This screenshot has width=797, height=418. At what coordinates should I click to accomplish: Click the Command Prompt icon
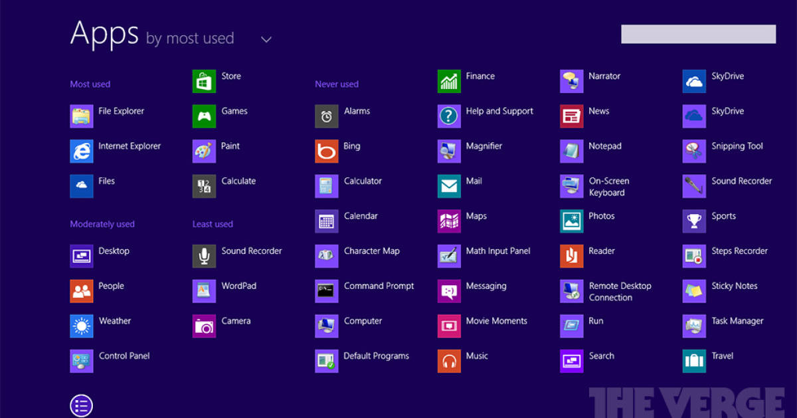click(x=326, y=291)
